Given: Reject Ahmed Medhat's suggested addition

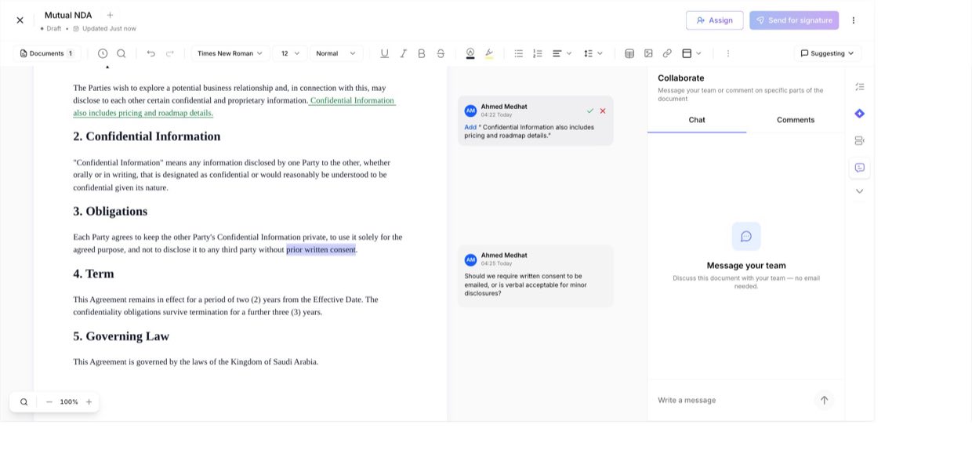Looking at the screenshot, I should pos(603,111).
